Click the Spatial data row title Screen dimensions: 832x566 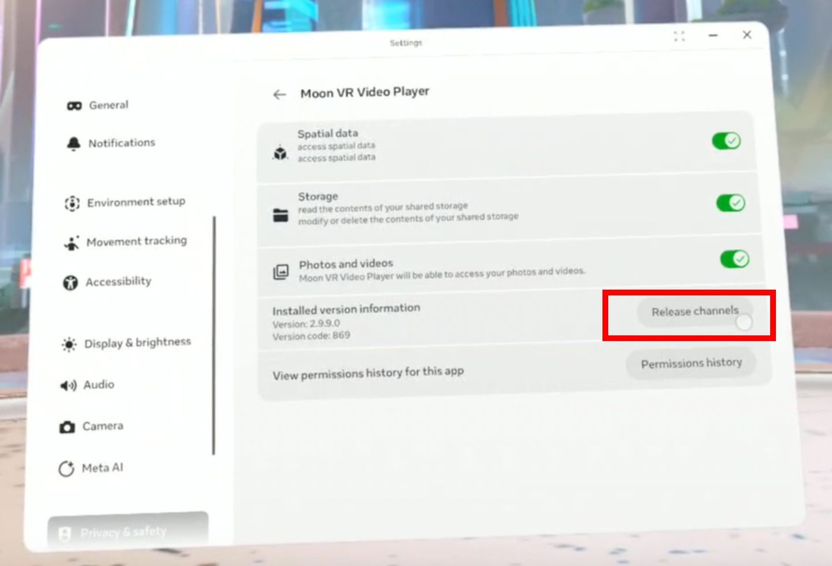click(x=328, y=134)
